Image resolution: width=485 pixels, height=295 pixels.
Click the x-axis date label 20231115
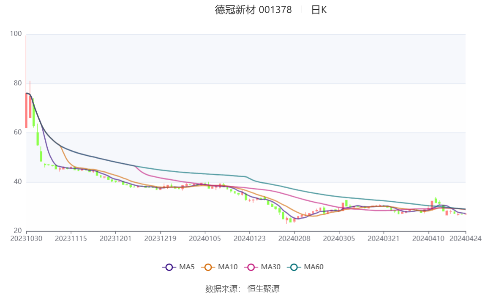tap(71, 239)
